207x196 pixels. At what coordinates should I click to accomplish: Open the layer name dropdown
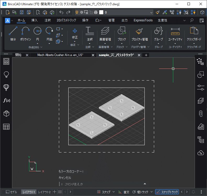tap(151, 13)
